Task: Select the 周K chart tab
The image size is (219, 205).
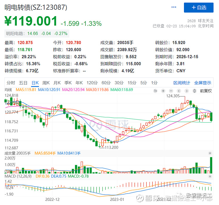Action: click(46, 83)
